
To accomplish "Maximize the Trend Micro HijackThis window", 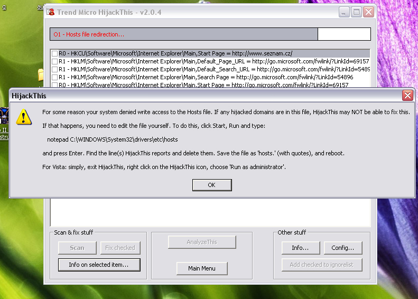I will (x=356, y=12).
